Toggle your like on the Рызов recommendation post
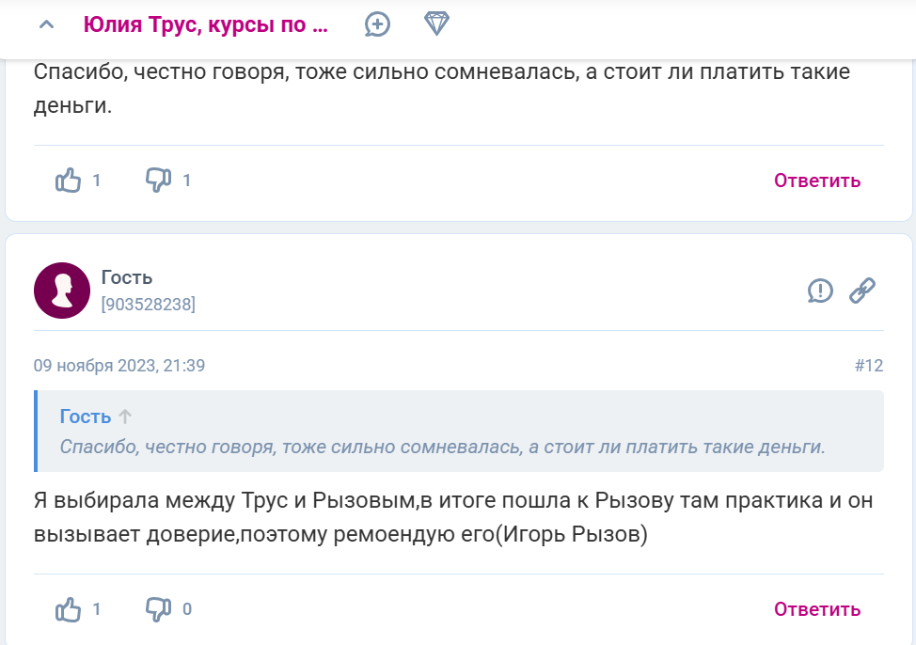The width and height of the screenshot is (916, 645). pyautogui.click(x=67, y=608)
